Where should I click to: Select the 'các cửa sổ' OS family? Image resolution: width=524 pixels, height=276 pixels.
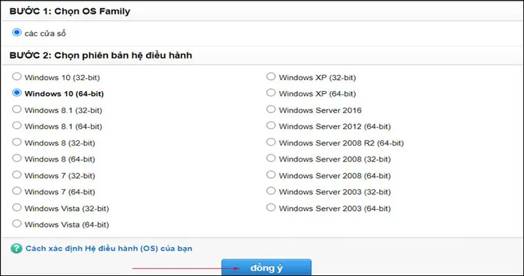tap(17, 32)
